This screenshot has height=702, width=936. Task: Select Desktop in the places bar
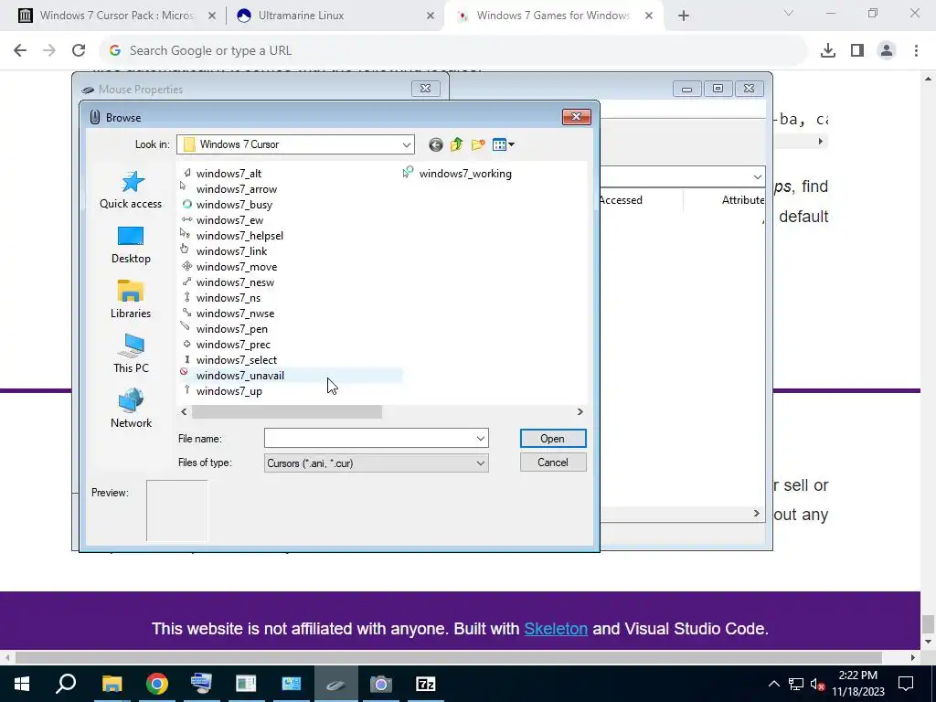(x=131, y=245)
